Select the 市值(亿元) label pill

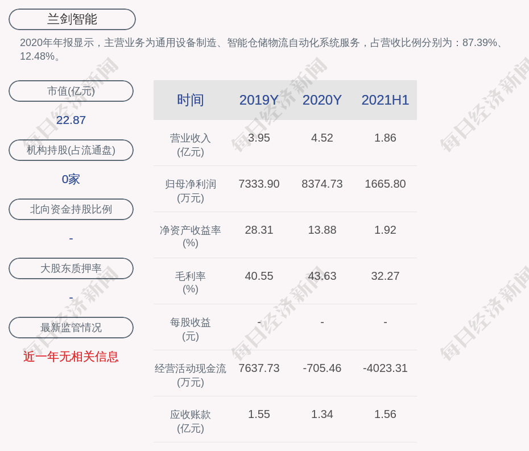click(x=71, y=91)
